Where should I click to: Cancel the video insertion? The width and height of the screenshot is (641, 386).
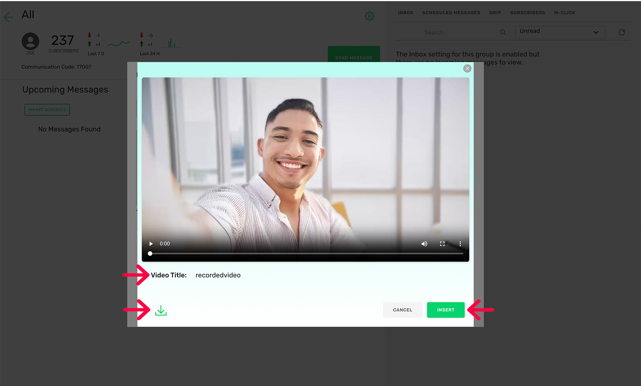pos(402,310)
